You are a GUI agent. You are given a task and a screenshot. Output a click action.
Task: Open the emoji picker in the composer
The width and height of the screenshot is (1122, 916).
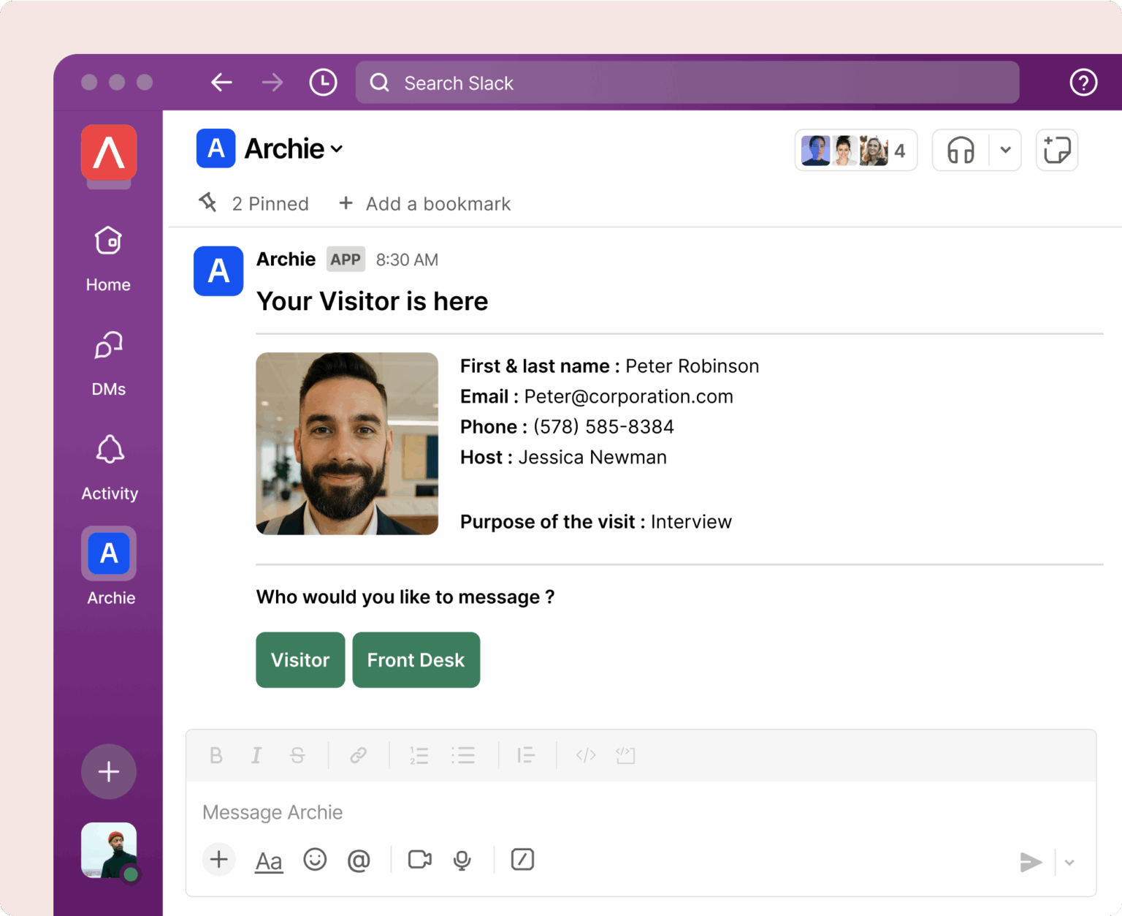pyautogui.click(x=315, y=860)
